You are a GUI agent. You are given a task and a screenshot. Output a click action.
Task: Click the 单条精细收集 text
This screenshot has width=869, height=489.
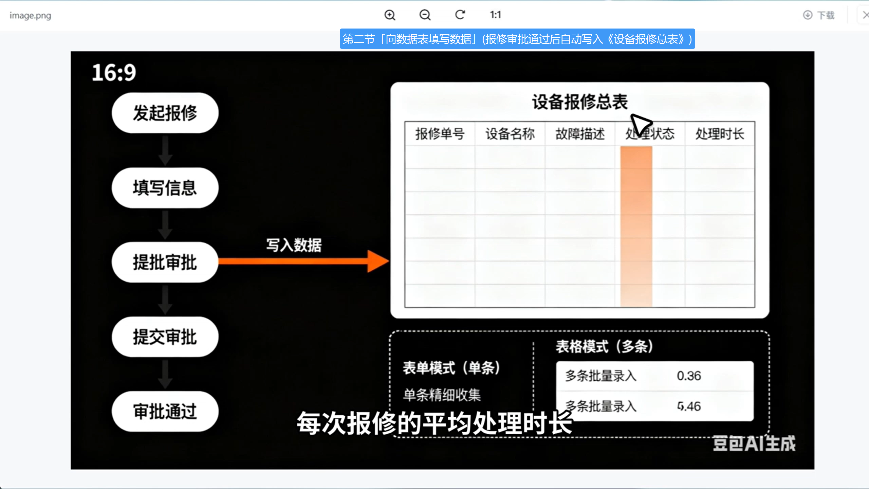442,395
